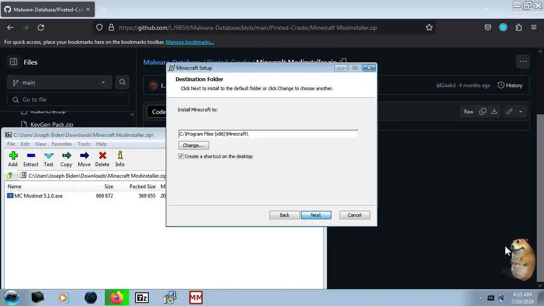Open the 7-Zip View menu
The image size is (544, 306).
point(40,144)
